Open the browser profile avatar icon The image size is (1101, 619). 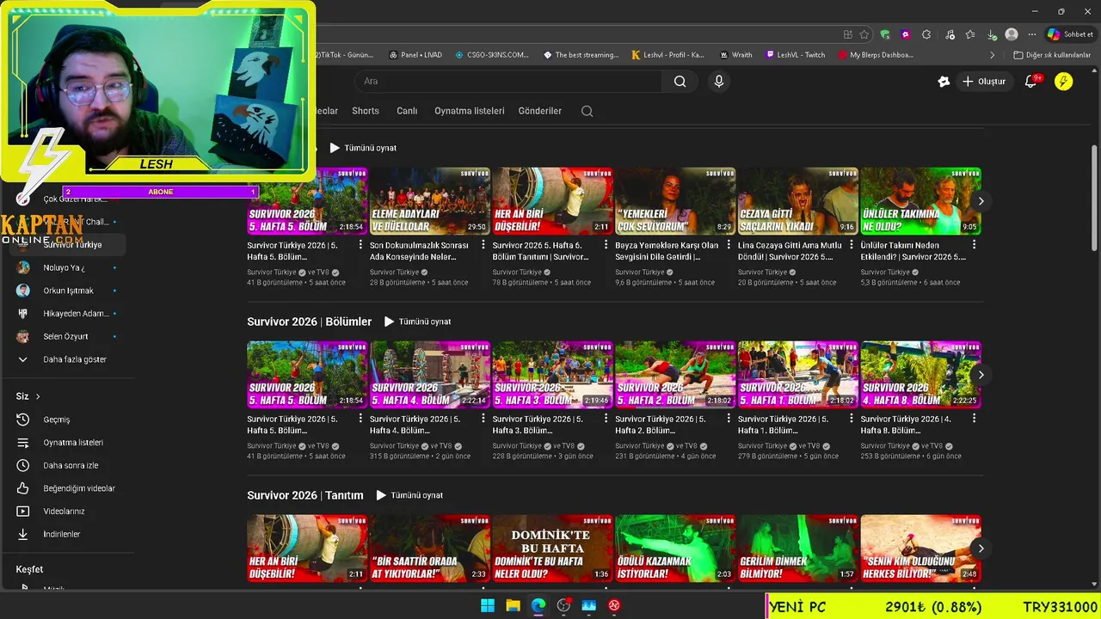[x=1012, y=34]
